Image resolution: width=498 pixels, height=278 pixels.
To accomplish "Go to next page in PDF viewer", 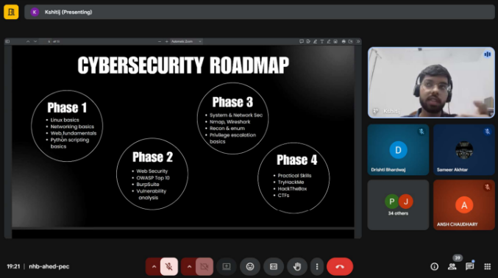I will coord(35,41).
